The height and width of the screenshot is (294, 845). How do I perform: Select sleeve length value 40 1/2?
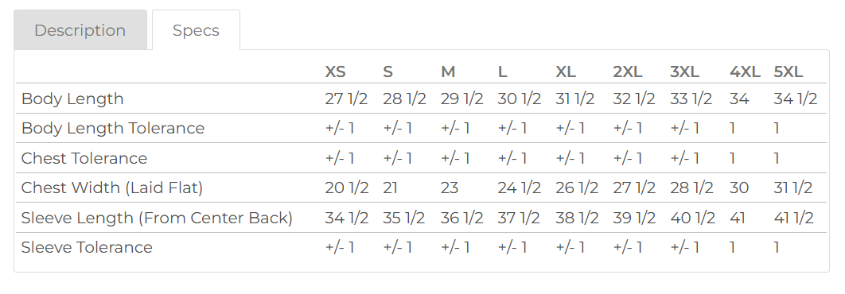[692, 218]
